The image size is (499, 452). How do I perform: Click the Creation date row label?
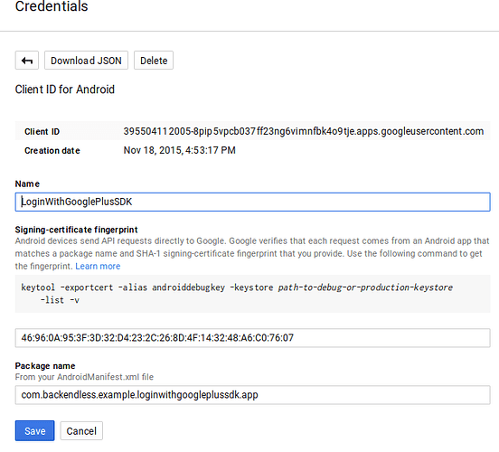tap(52, 151)
